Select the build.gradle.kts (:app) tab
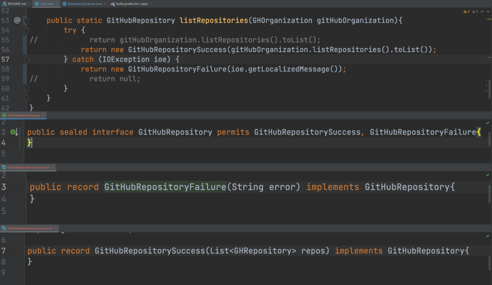This screenshot has width=492, height=285. point(128,3)
